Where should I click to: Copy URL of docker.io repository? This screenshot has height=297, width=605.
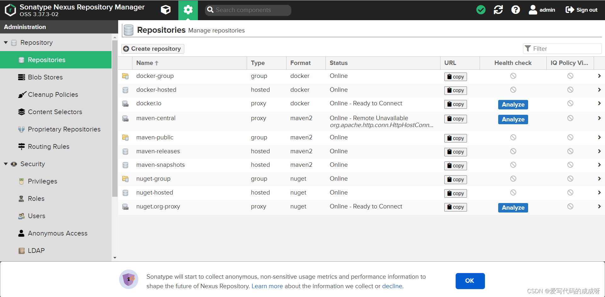pyautogui.click(x=455, y=104)
